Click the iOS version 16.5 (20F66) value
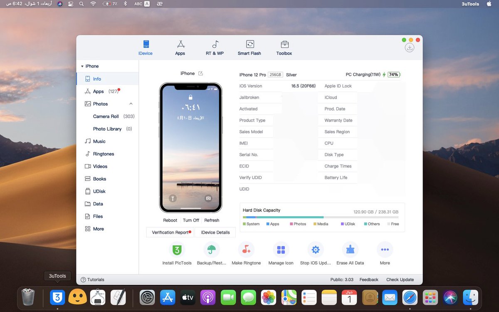The image size is (499, 312). 304,86
